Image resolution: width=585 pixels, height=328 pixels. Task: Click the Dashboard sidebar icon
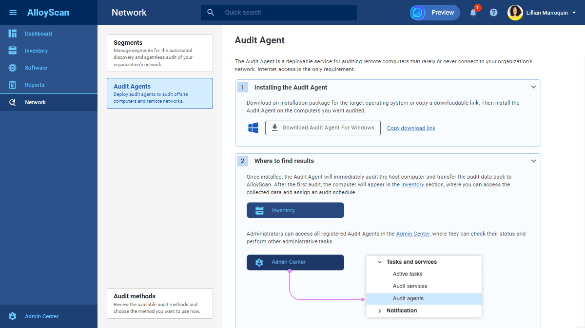coord(13,34)
